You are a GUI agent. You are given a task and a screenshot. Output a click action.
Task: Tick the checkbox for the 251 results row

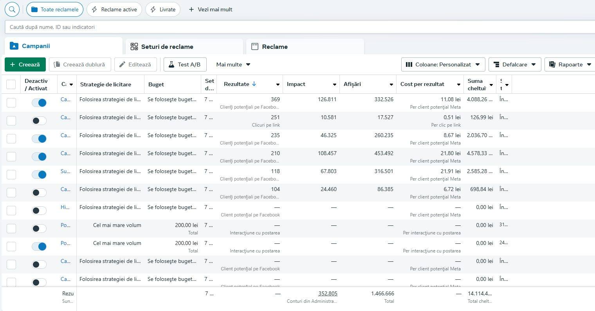pyautogui.click(x=11, y=121)
